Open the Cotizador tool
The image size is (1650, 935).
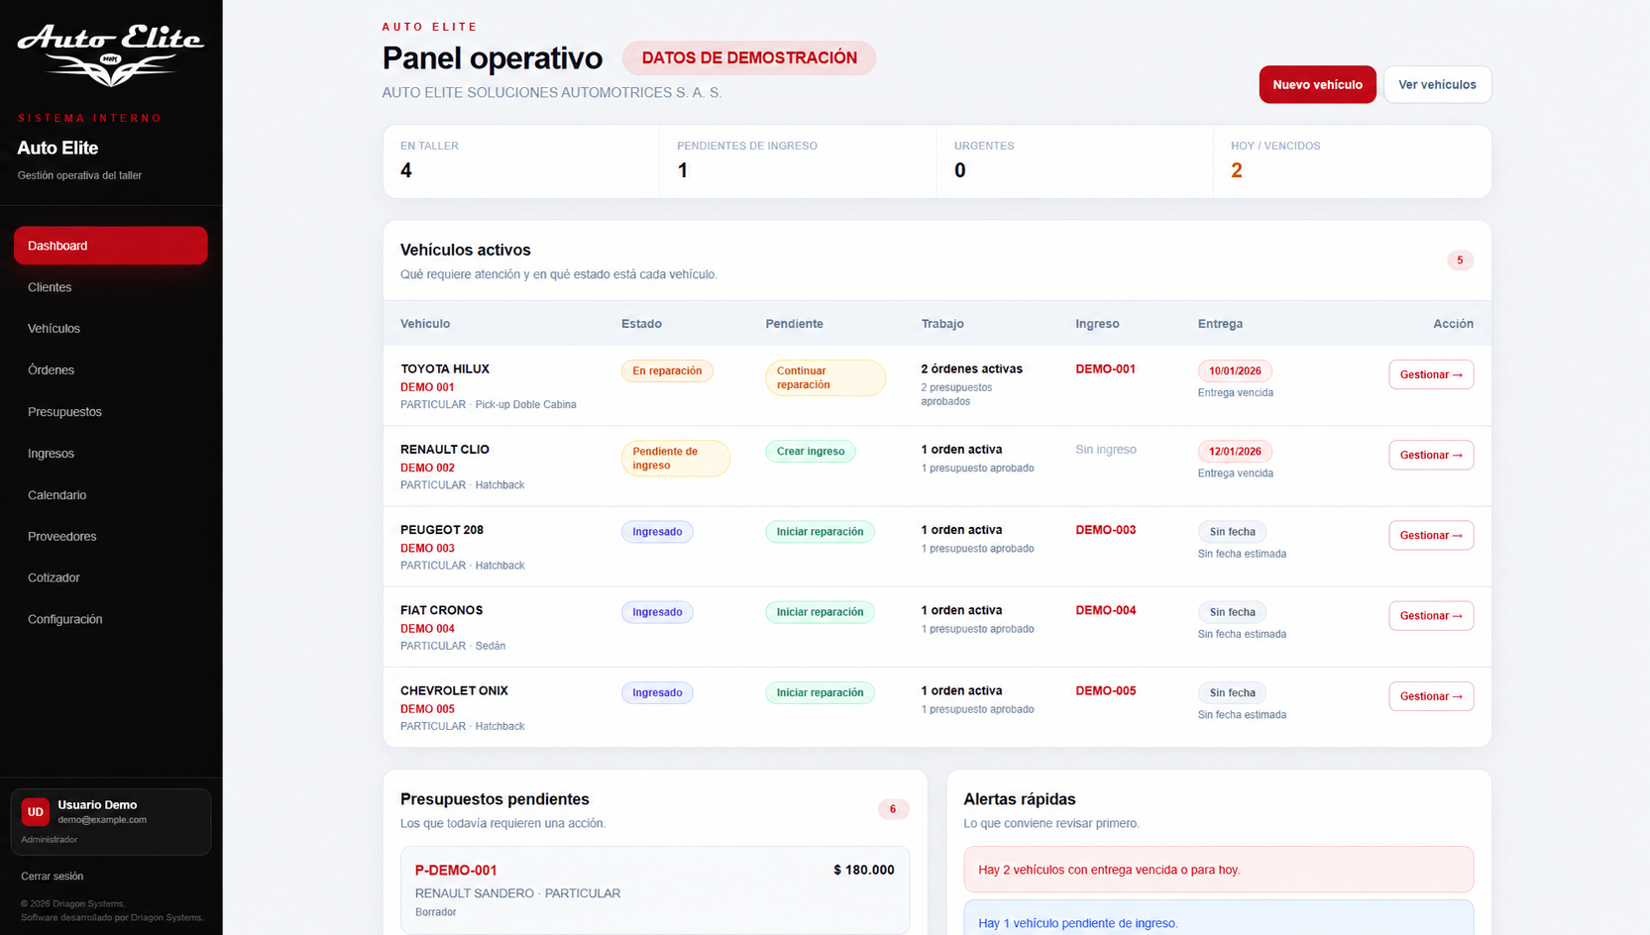click(x=54, y=577)
